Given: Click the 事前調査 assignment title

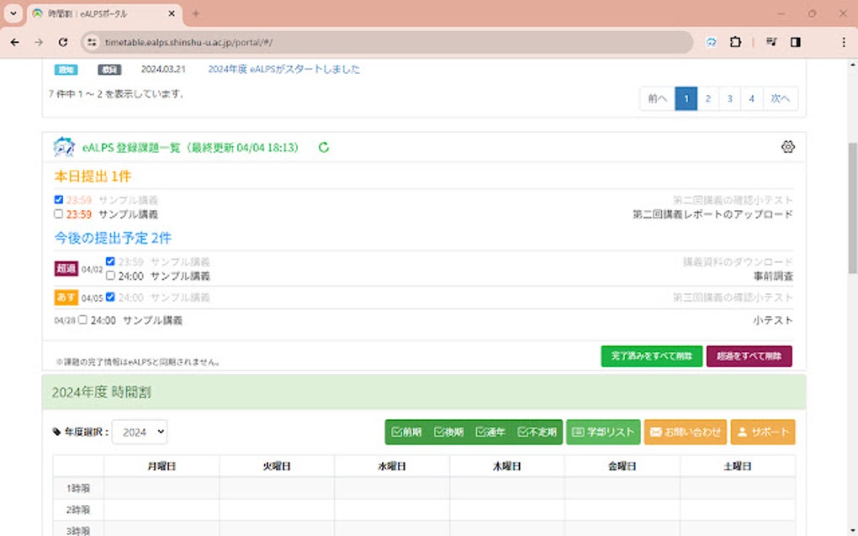Looking at the screenshot, I should pyautogui.click(x=773, y=276).
